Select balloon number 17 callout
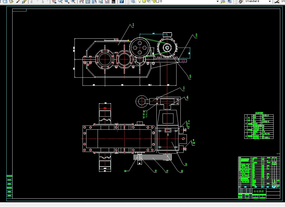 click(x=167, y=171)
